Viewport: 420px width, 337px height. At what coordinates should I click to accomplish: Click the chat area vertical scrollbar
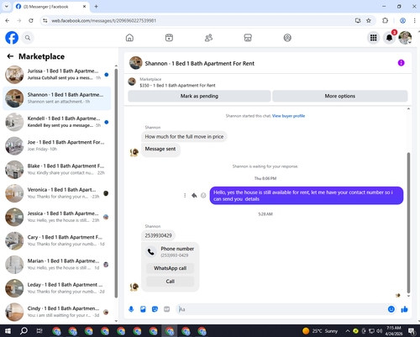[408, 223]
